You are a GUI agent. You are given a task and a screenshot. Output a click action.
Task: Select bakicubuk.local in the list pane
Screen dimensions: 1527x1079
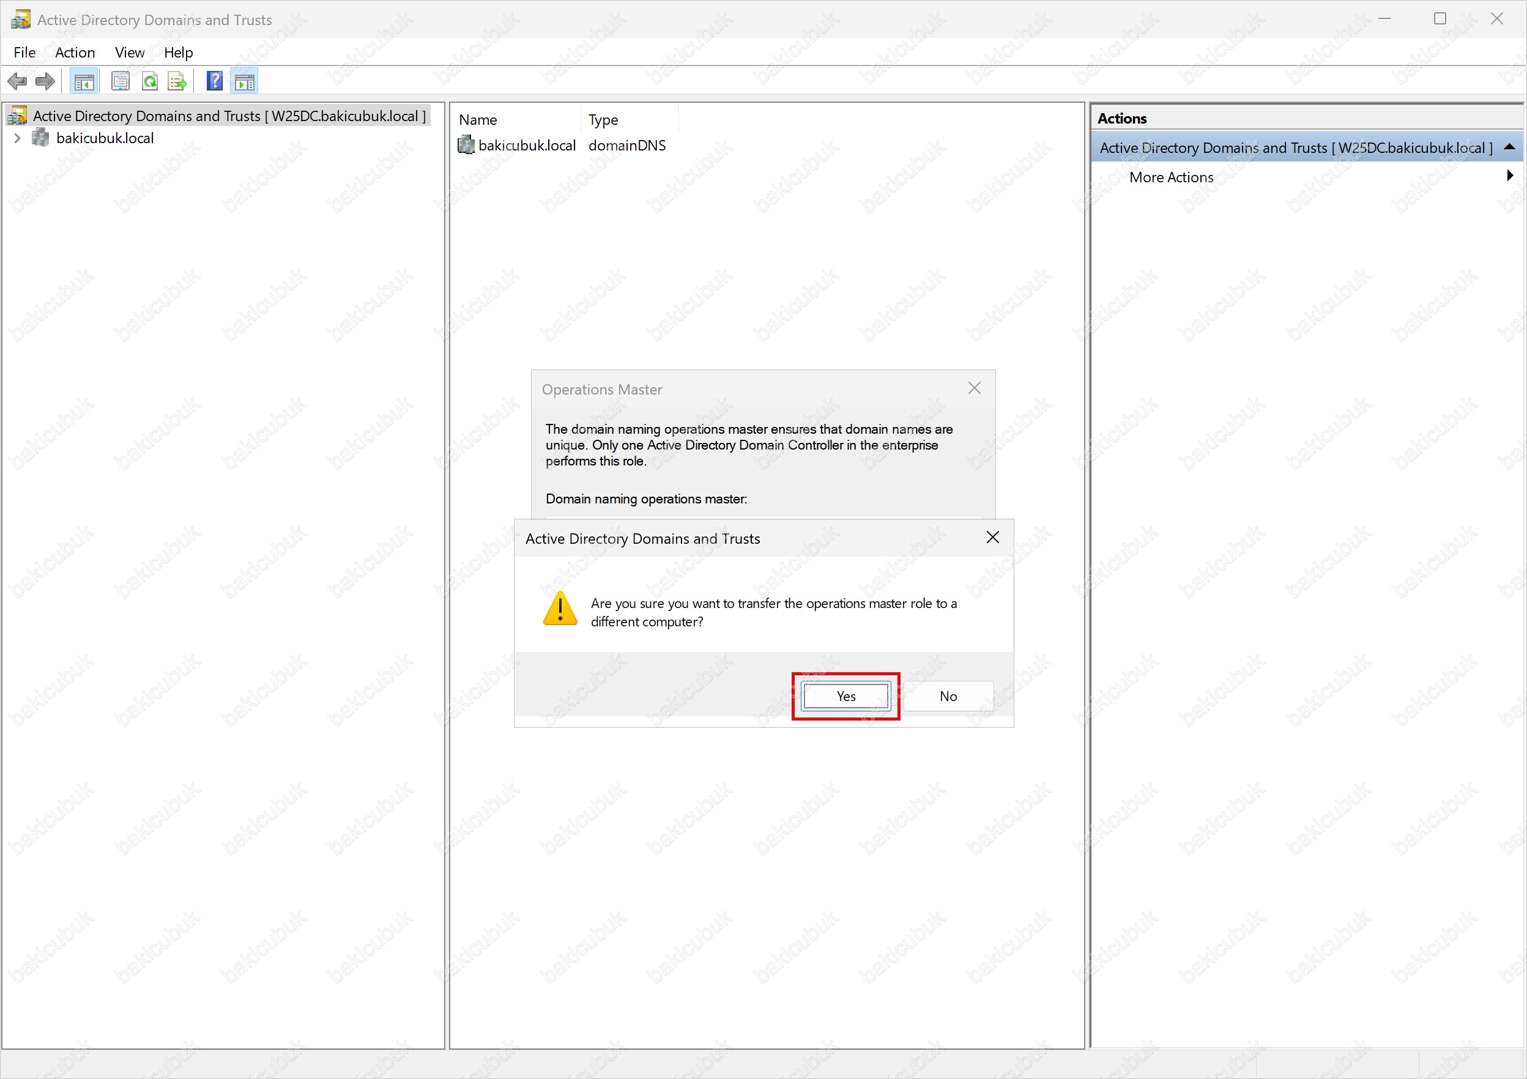(x=526, y=146)
